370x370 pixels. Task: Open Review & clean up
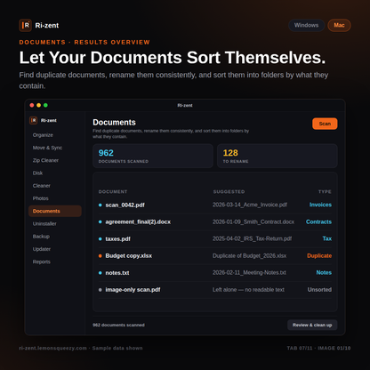coord(312,325)
